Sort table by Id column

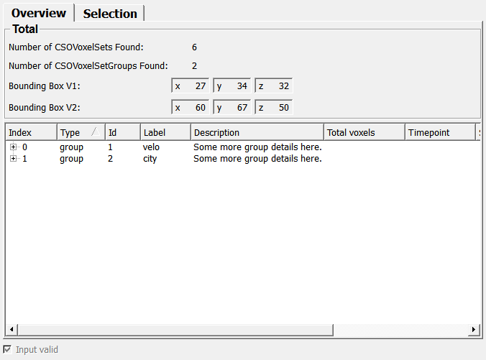point(121,132)
